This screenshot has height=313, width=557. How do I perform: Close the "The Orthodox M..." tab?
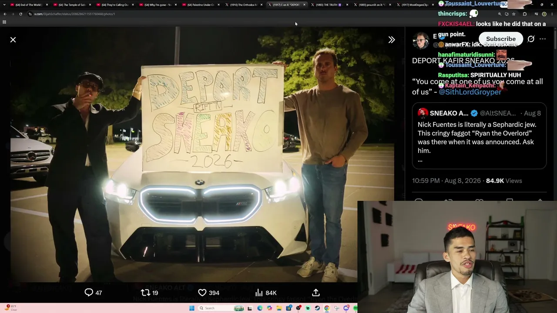tap(261, 5)
